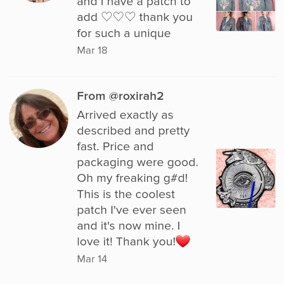Tap the word 'From' before @roxirah2

(x=91, y=96)
